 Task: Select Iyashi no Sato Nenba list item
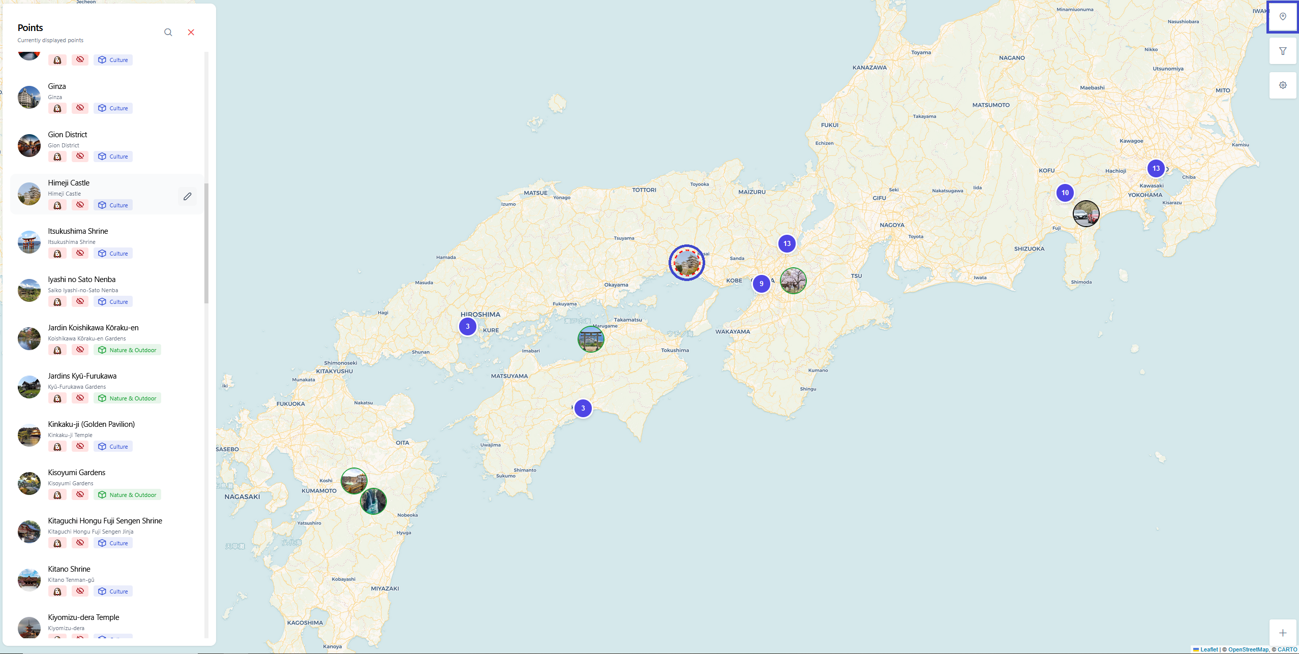[82, 279]
